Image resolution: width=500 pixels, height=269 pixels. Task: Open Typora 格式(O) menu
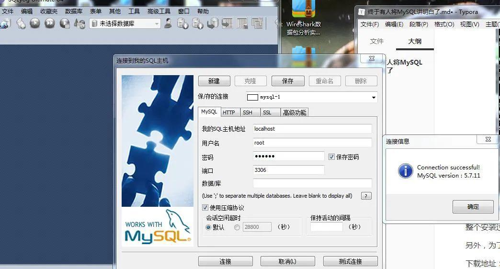click(444, 24)
